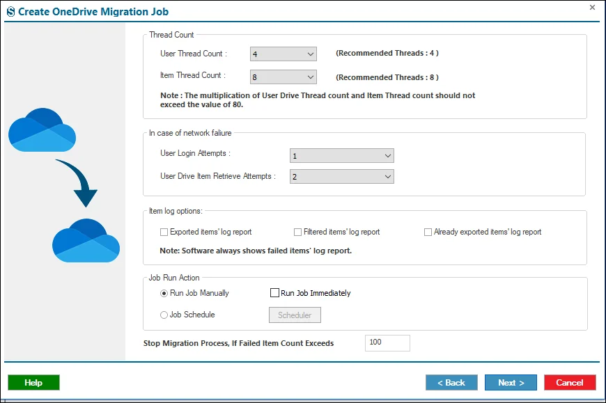This screenshot has height=403, width=606.
Task: Click 'Stop Migration Process, If Failed Item Count Exceeds' label
Action: click(238, 343)
